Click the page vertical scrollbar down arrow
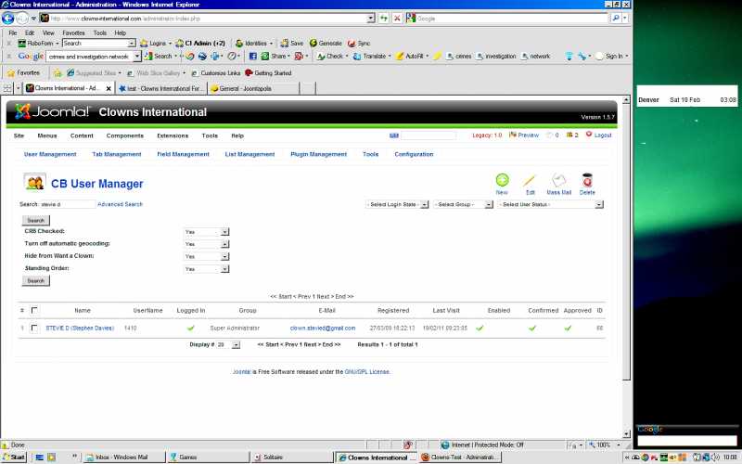 pyautogui.click(x=626, y=433)
